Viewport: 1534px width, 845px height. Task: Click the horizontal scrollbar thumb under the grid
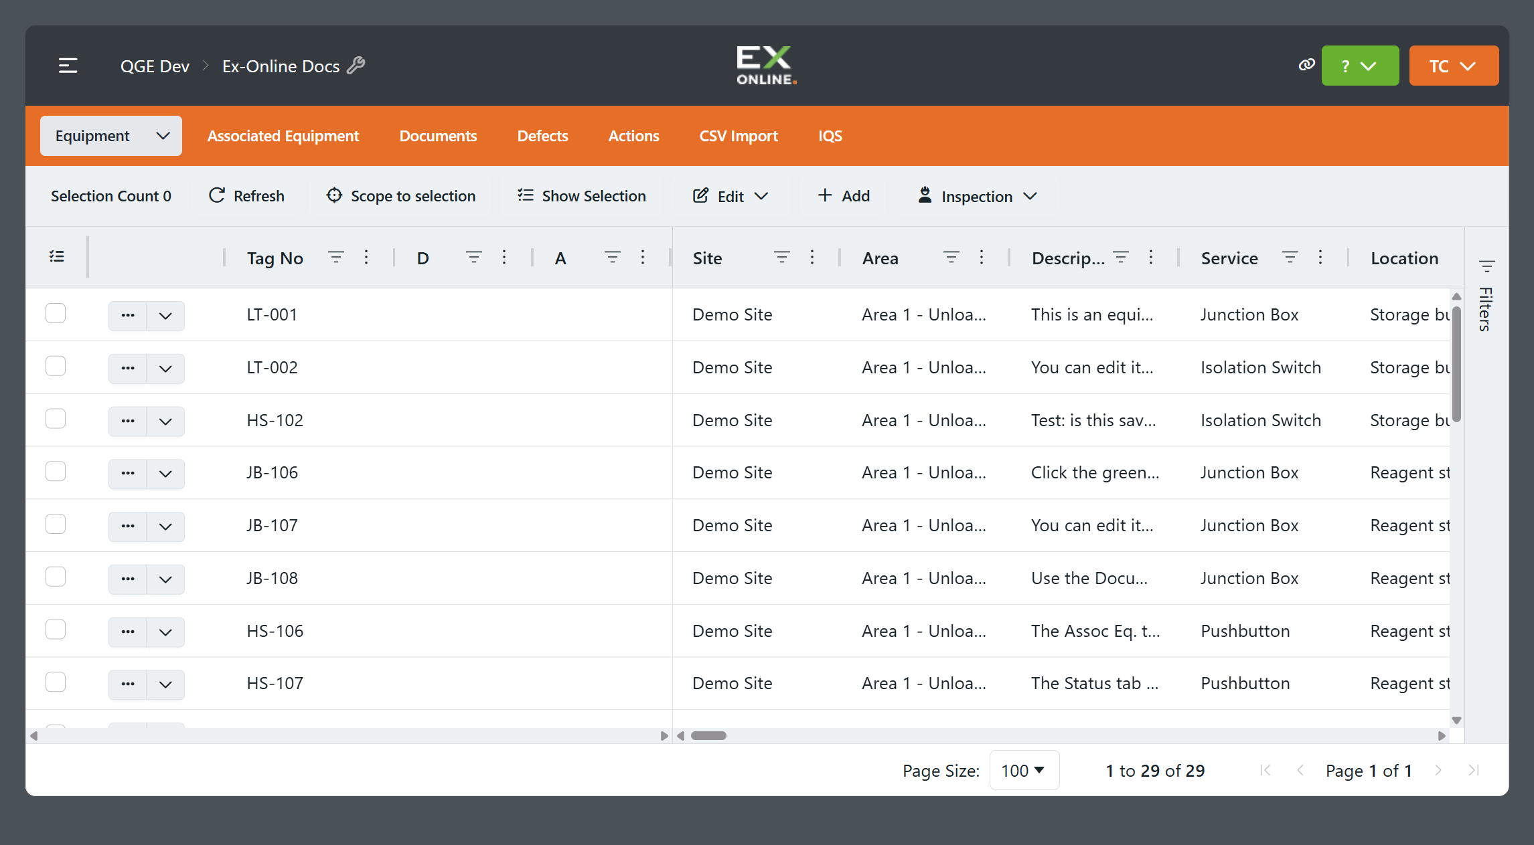[x=708, y=736]
